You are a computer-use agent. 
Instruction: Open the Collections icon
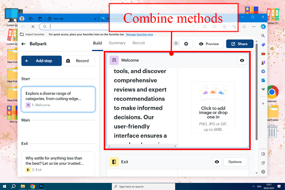coord(224,27)
